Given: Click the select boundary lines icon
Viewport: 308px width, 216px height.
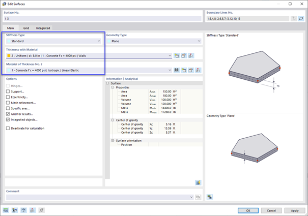Looking at the screenshot, I should click(x=294, y=18).
